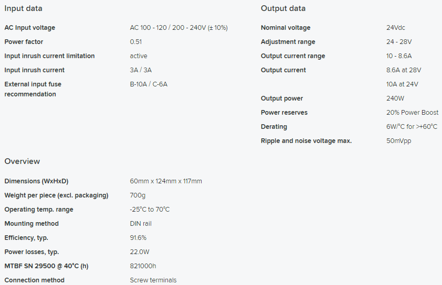442x285 pixels.
Task: Click the Derating label
Action: tap(274, 127)
